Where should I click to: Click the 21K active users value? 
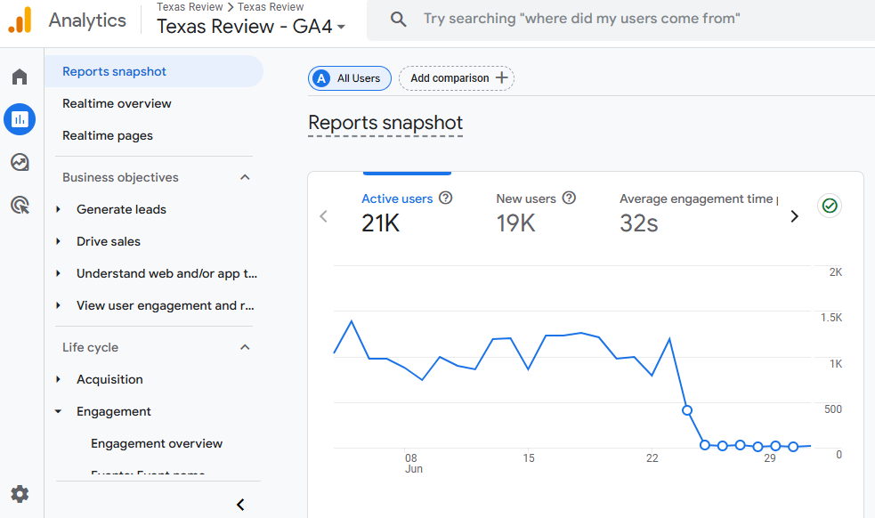(x=381, y=223)
